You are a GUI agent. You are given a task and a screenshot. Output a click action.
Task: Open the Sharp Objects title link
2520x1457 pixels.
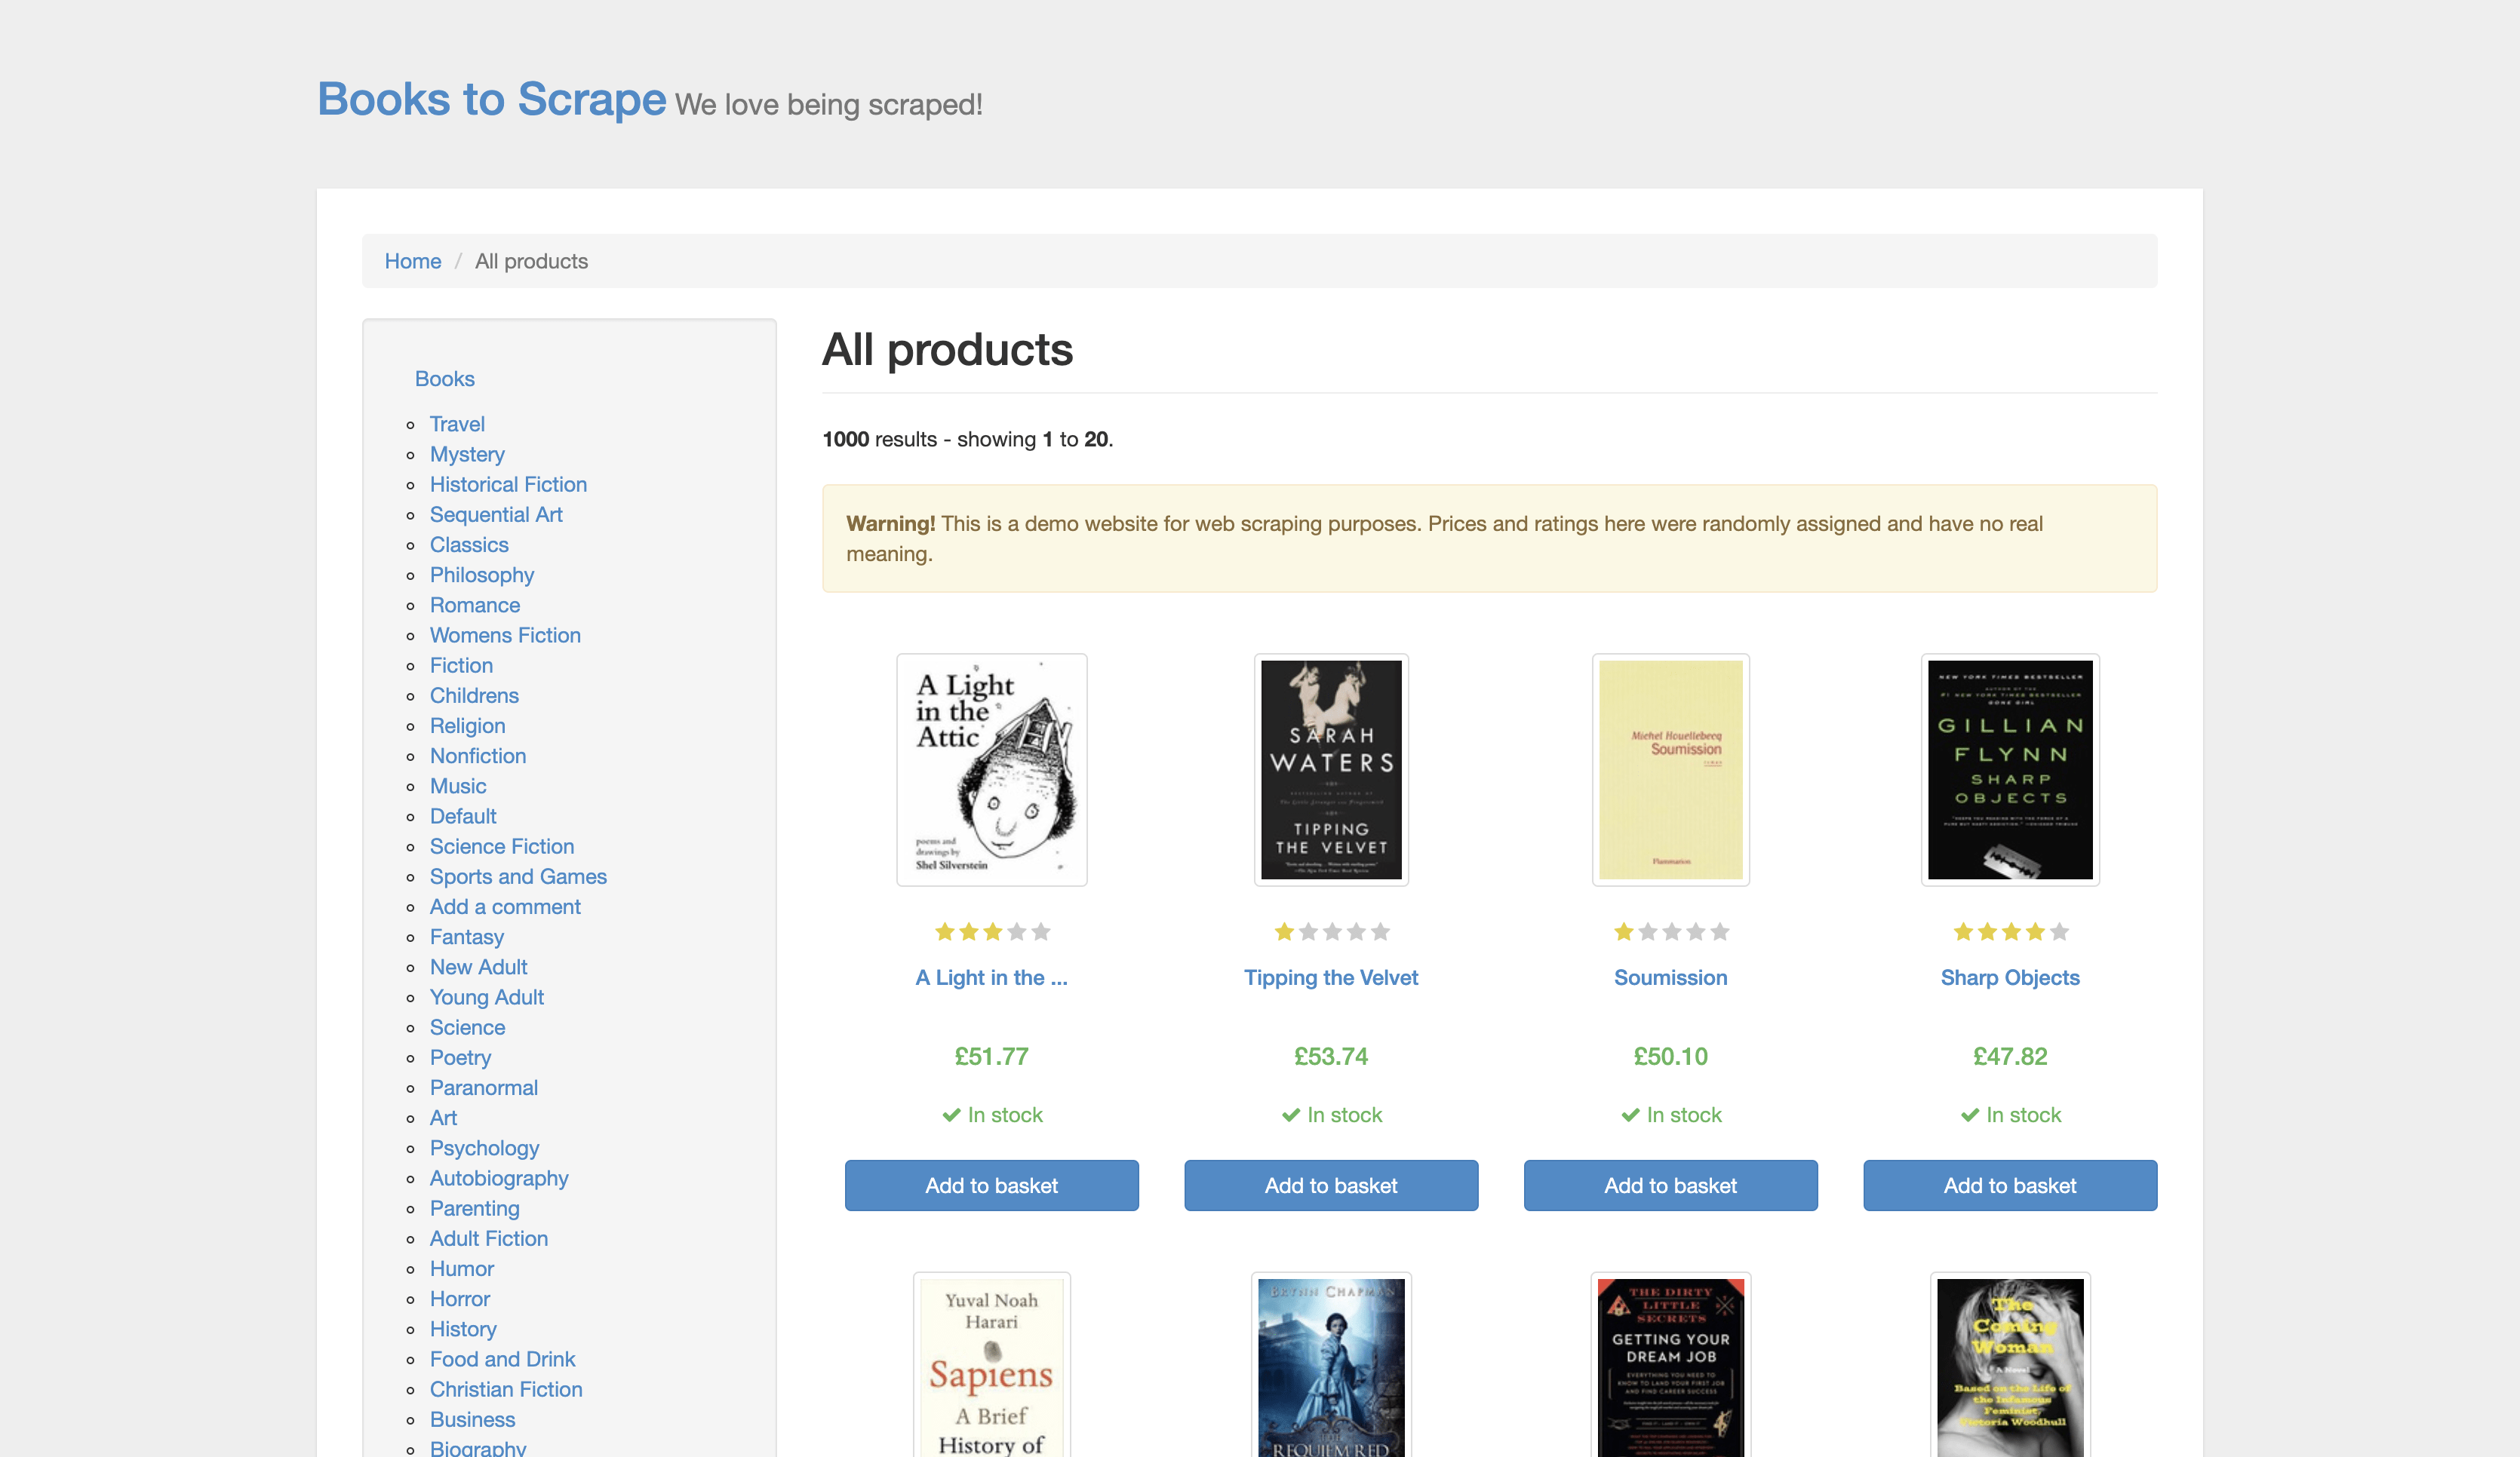[x=2010, y=977]
